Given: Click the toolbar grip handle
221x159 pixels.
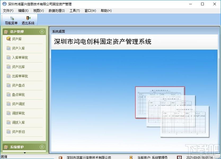Looking at the screenshot, I should point(2,20).
